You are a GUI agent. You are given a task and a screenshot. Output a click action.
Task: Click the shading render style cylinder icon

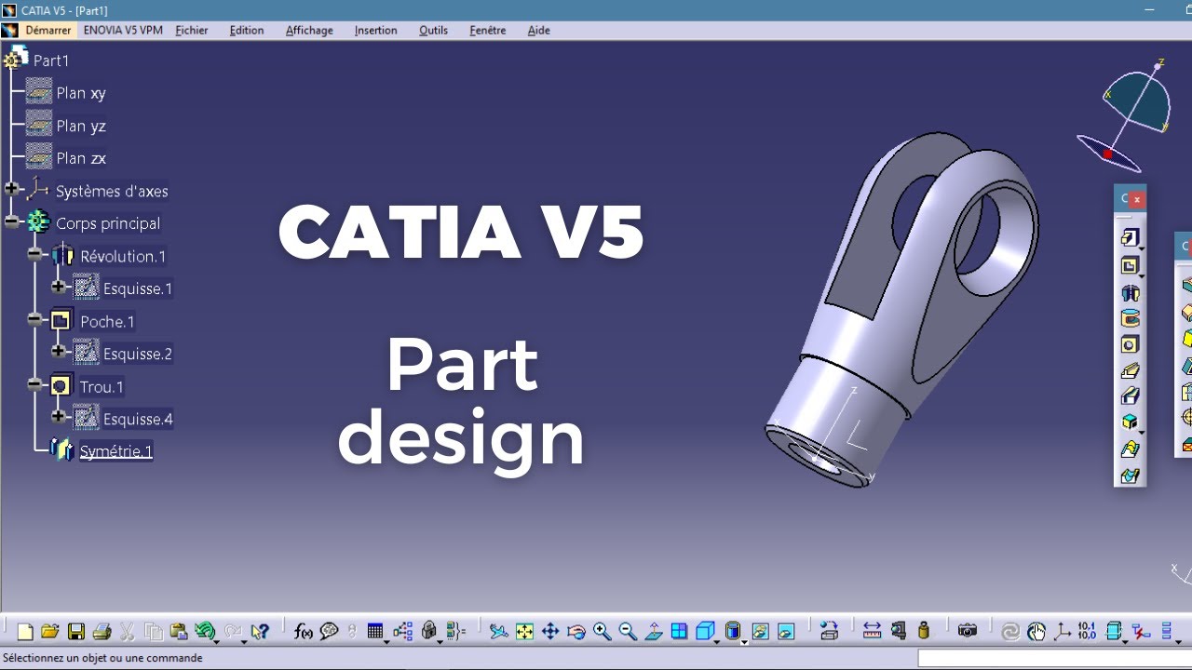[733, 632]
